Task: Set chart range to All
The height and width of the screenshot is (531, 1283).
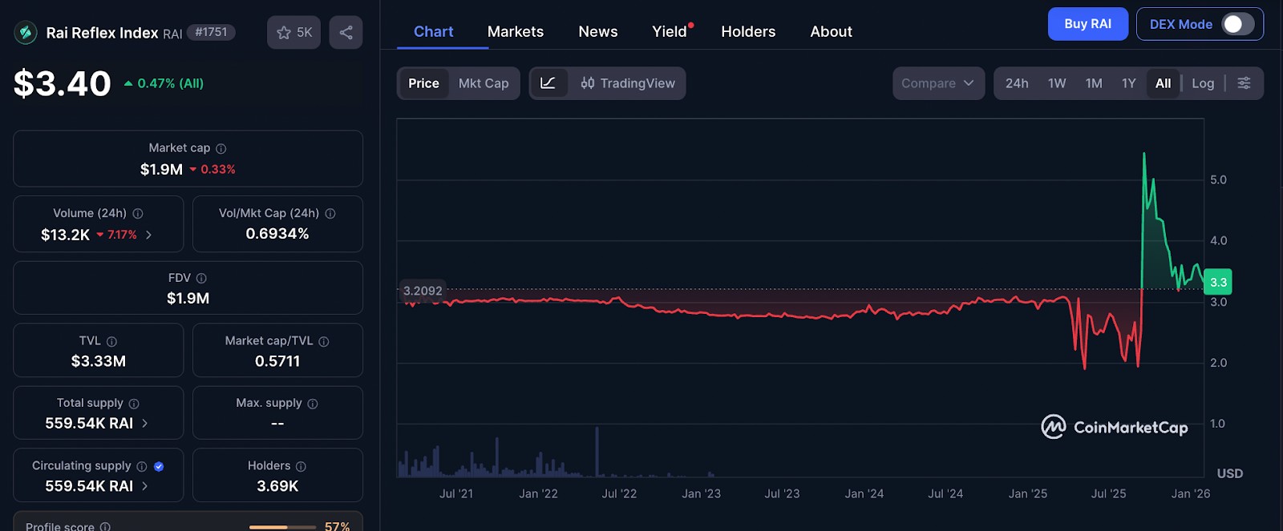Action: (1163, 83)
